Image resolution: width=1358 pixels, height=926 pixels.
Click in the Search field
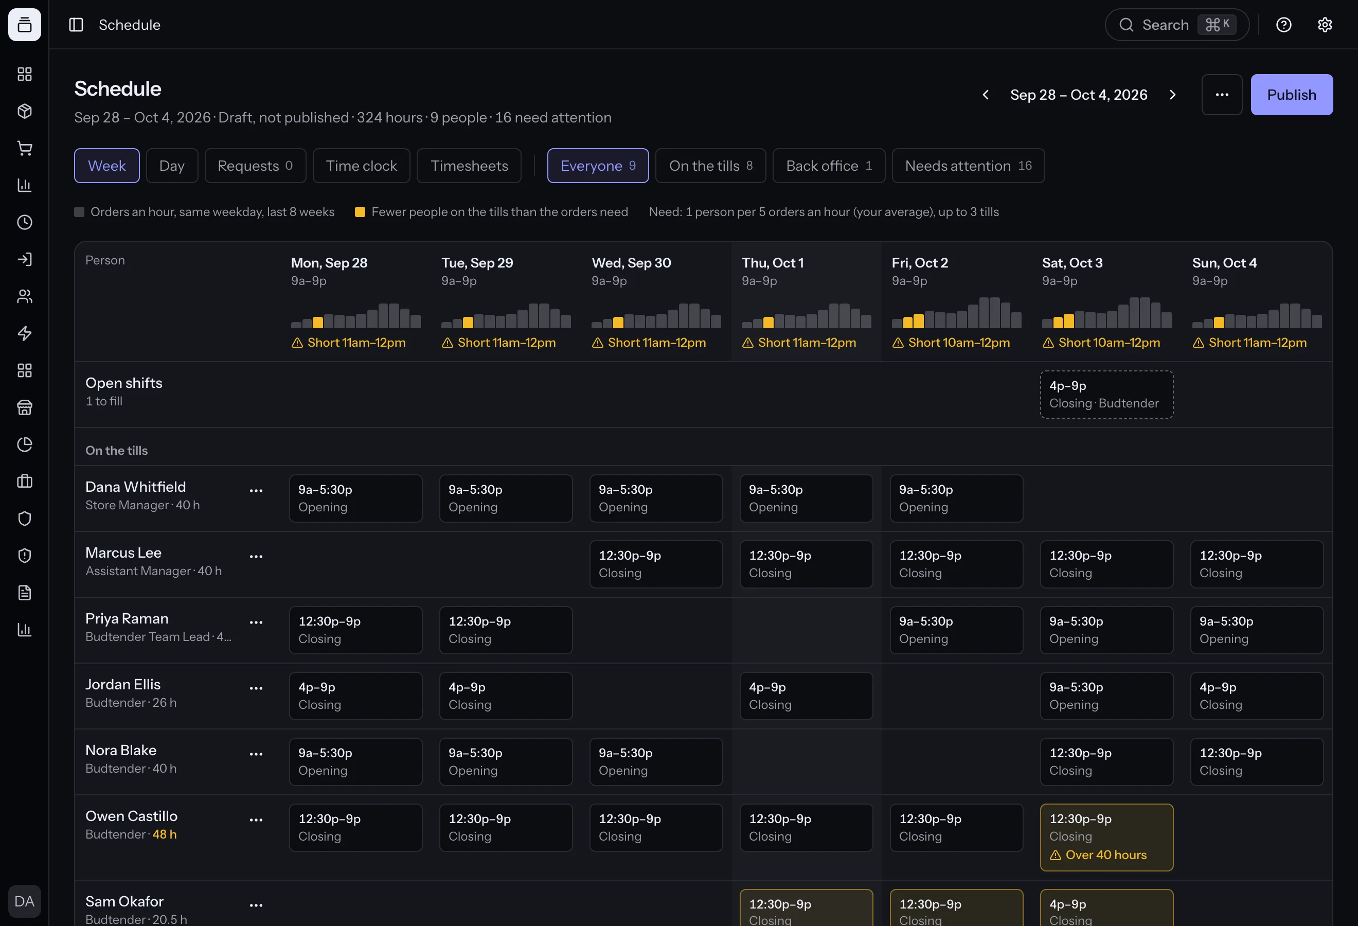point(1177,25)
